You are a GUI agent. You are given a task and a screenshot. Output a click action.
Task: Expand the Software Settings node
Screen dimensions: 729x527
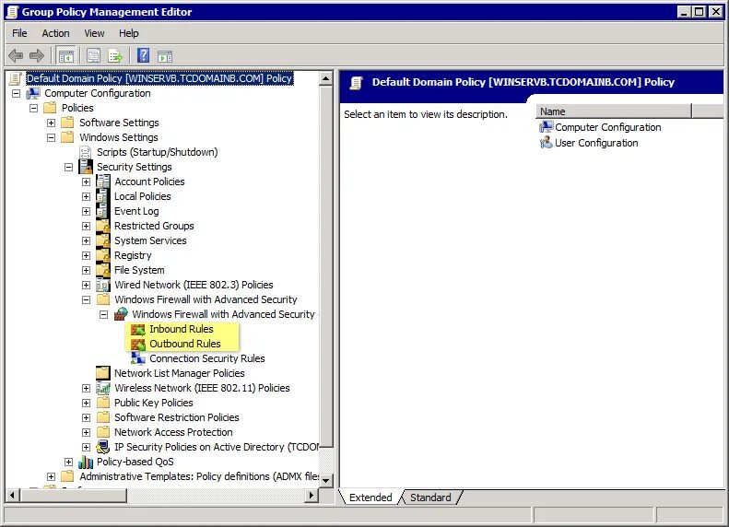(51, 123)
